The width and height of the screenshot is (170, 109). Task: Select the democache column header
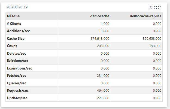click(100, 16)
